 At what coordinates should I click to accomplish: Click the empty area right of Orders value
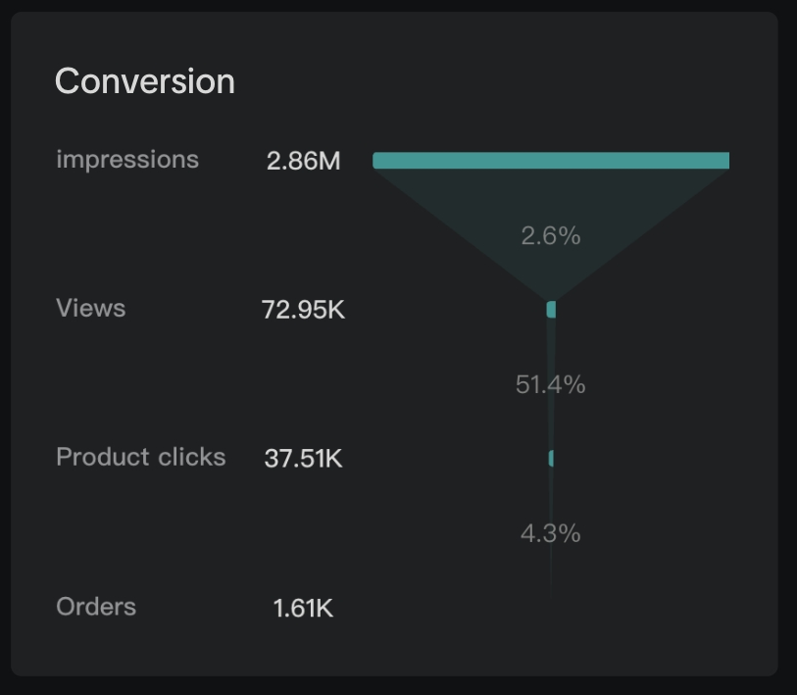tap(549, 618)
